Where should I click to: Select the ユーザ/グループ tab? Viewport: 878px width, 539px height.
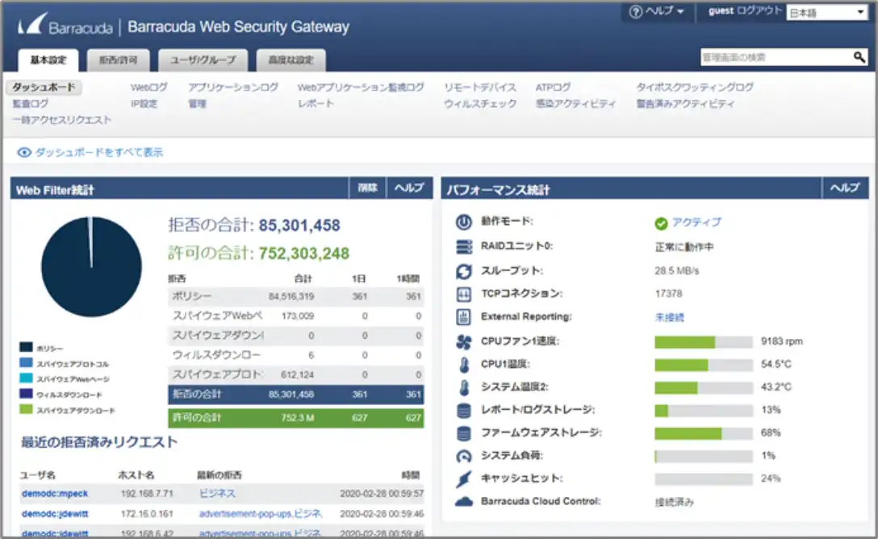pyautogui.click(x=203, y=60)
